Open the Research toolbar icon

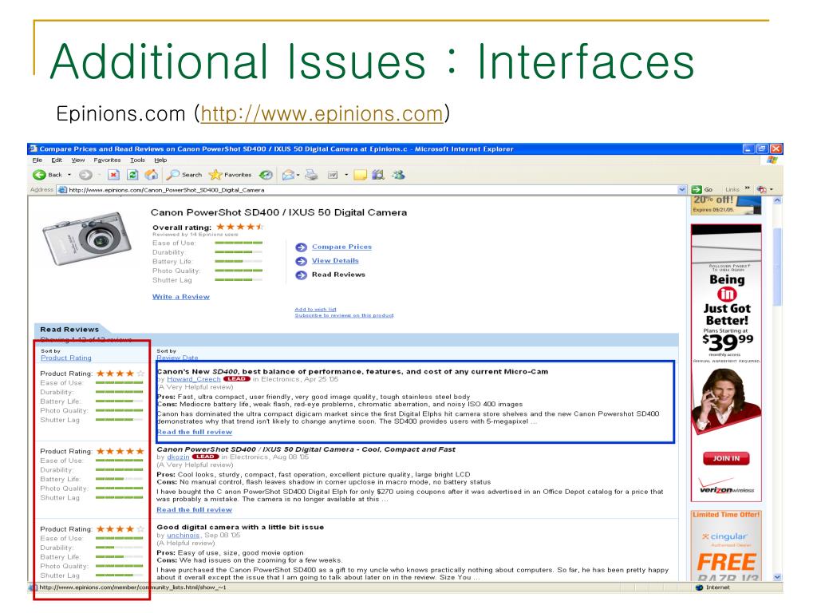[x=378, y=175]
